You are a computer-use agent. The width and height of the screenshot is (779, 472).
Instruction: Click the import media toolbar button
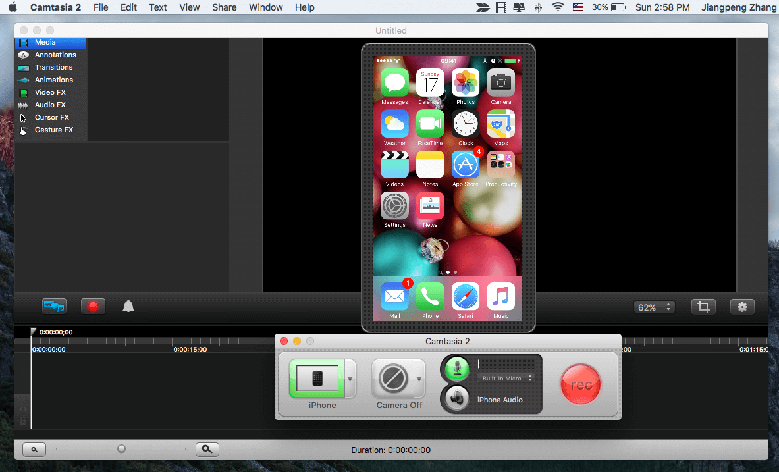[54, 306]
